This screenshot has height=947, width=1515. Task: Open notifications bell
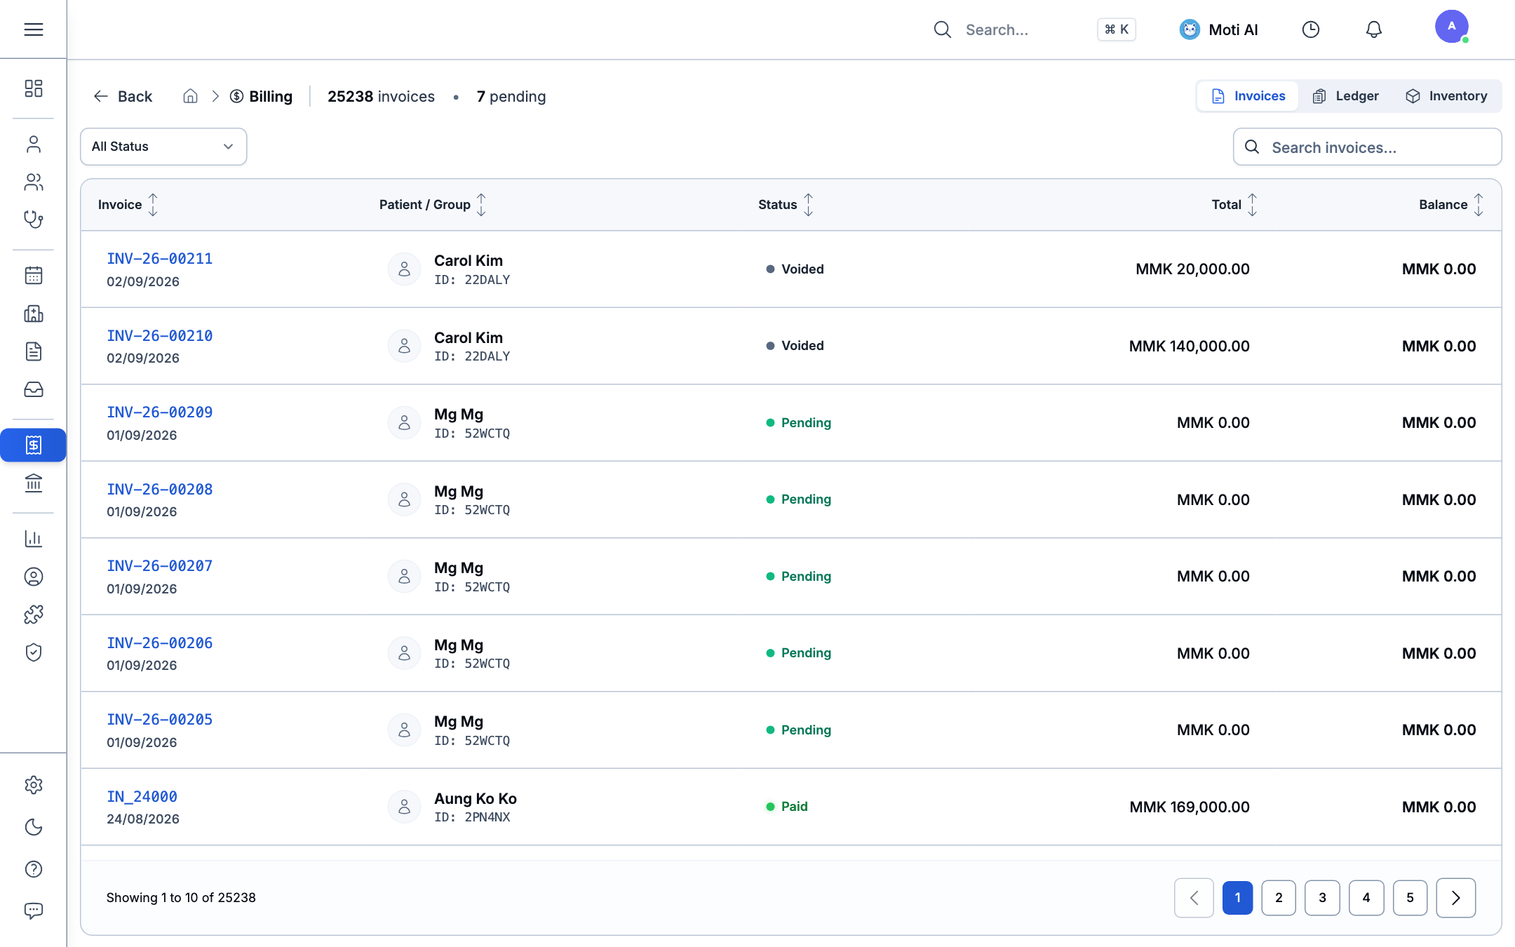click(1373, 29)
